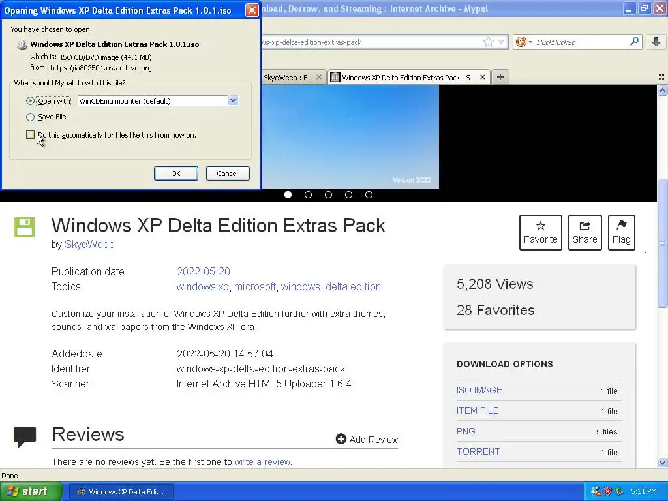Open the PNG download option
668x501 pixels.
466,431
